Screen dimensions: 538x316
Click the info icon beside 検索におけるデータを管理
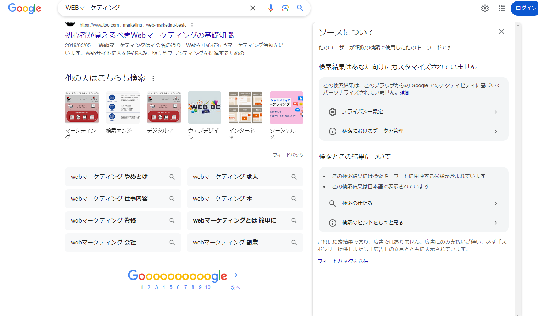coord(333,131)
